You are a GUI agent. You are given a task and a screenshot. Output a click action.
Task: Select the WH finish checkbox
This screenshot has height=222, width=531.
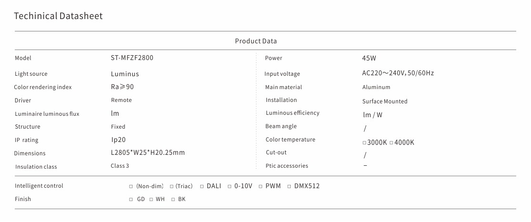click(151, 199)
